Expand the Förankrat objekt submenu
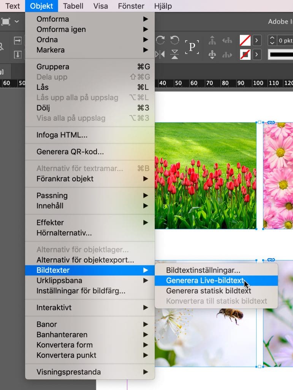293x390 pixels. tap(90, 179)
